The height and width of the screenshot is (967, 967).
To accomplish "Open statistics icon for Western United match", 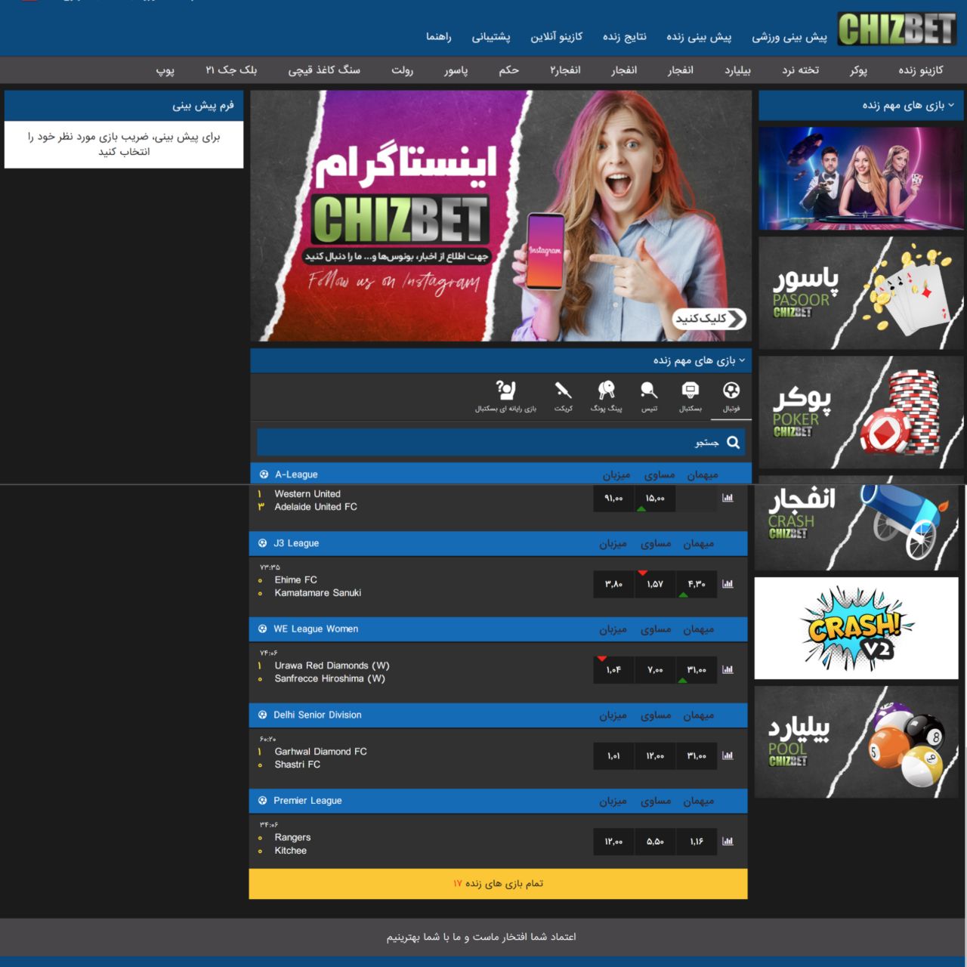I will point(727,498).
